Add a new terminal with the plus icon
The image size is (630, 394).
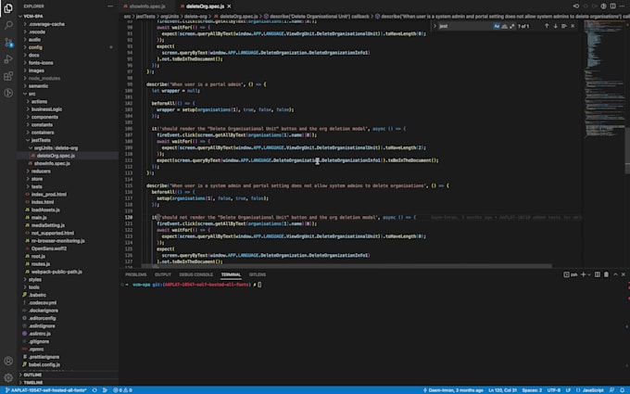pos(583,274)
